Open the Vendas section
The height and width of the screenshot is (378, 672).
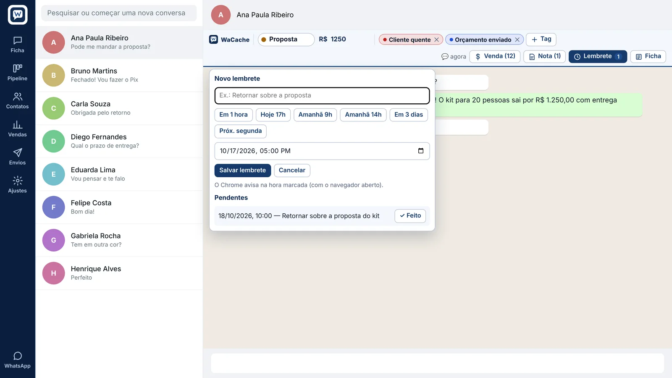(17, 129)
